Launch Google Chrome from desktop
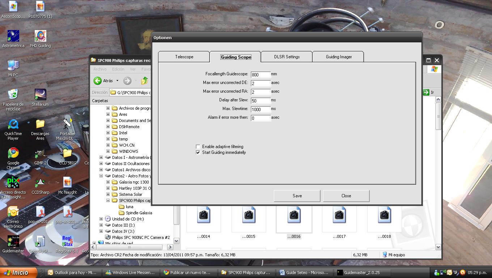This screenshot has height=278, width=492. [x=13, y=159]
